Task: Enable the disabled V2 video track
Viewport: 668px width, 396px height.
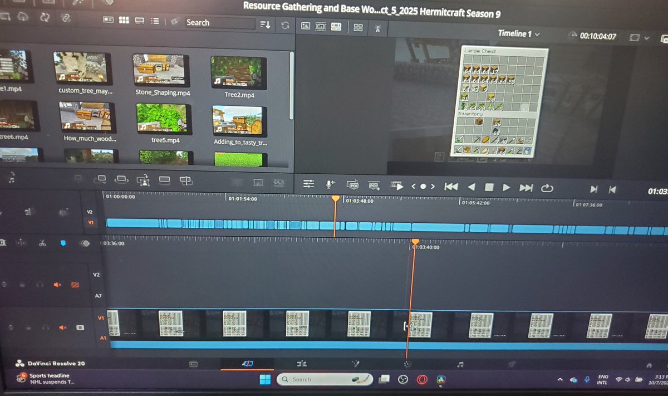Action: [x=75, y=285]
